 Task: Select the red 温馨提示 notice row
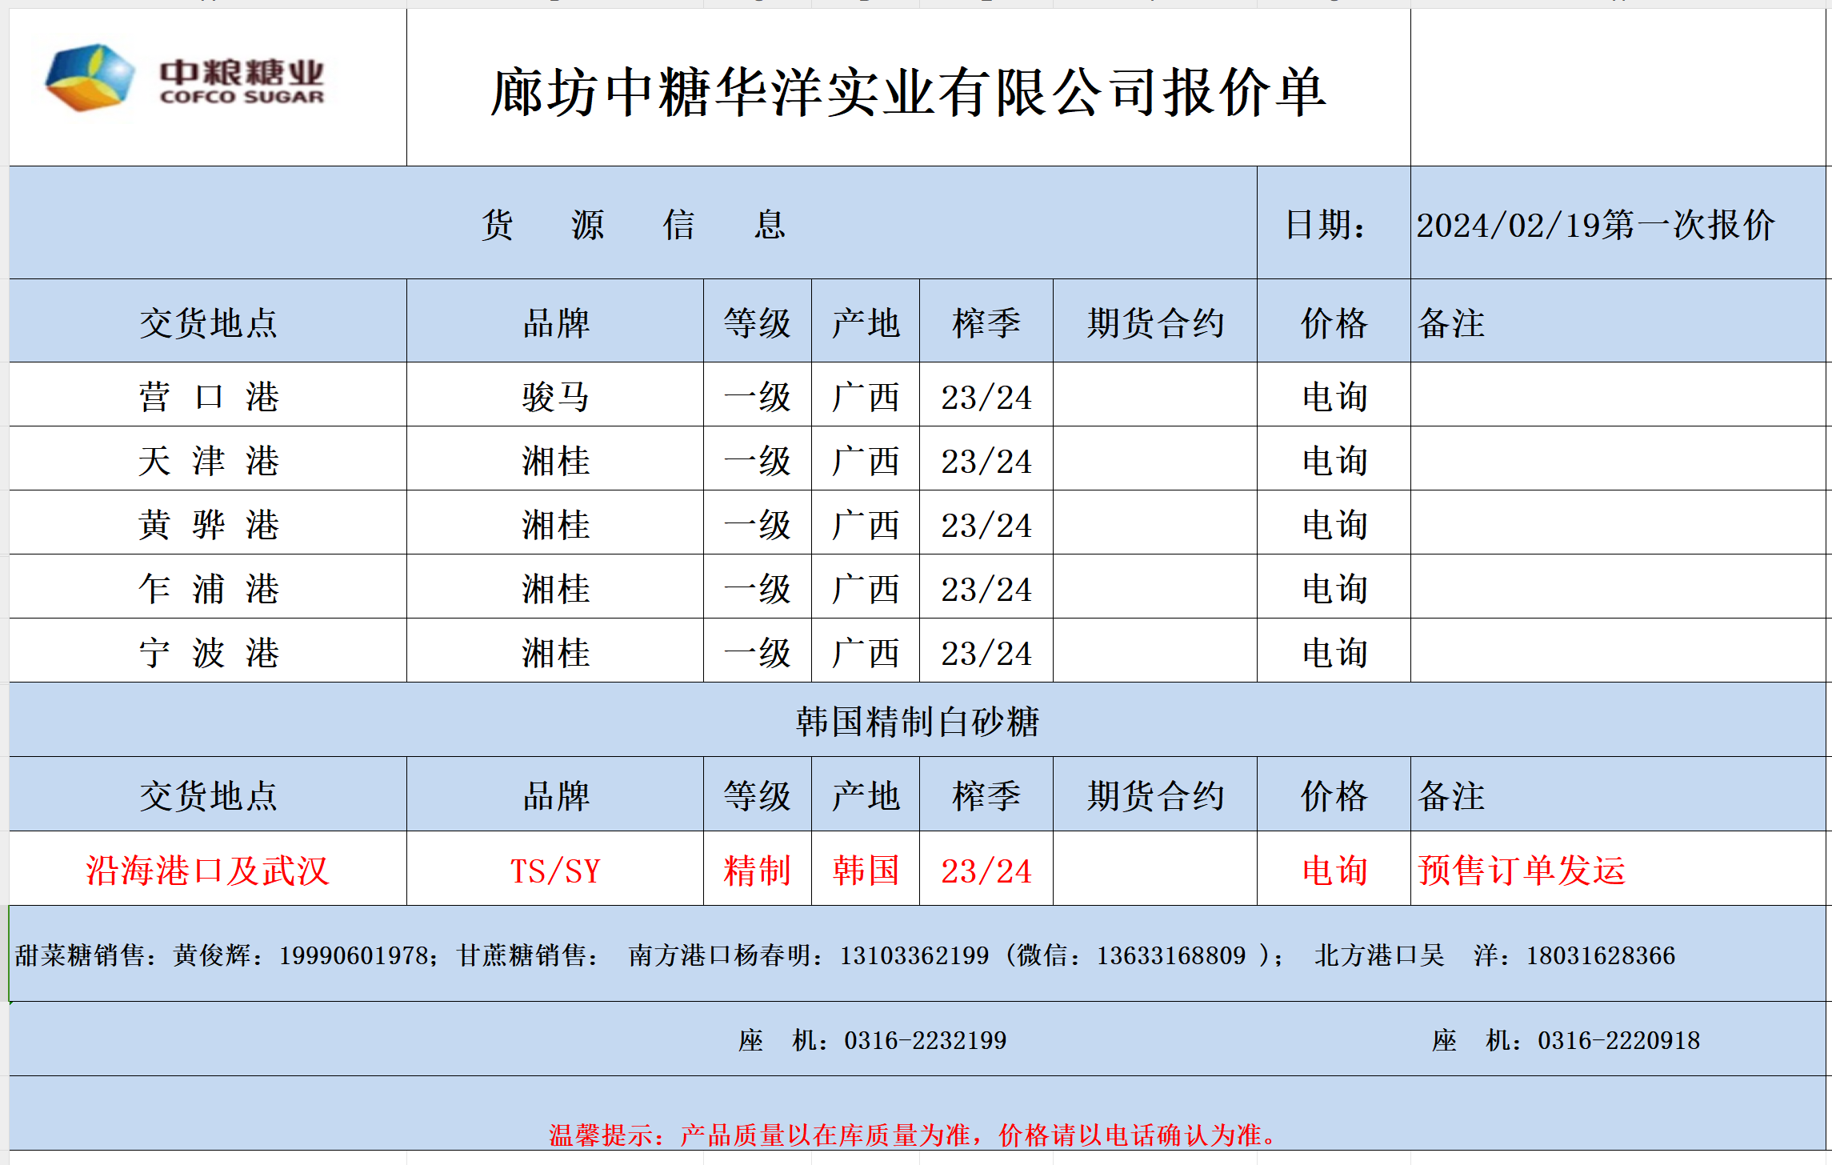click(912, 1134)
